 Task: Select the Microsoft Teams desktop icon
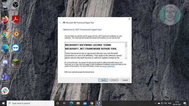[x=5, y=79]
